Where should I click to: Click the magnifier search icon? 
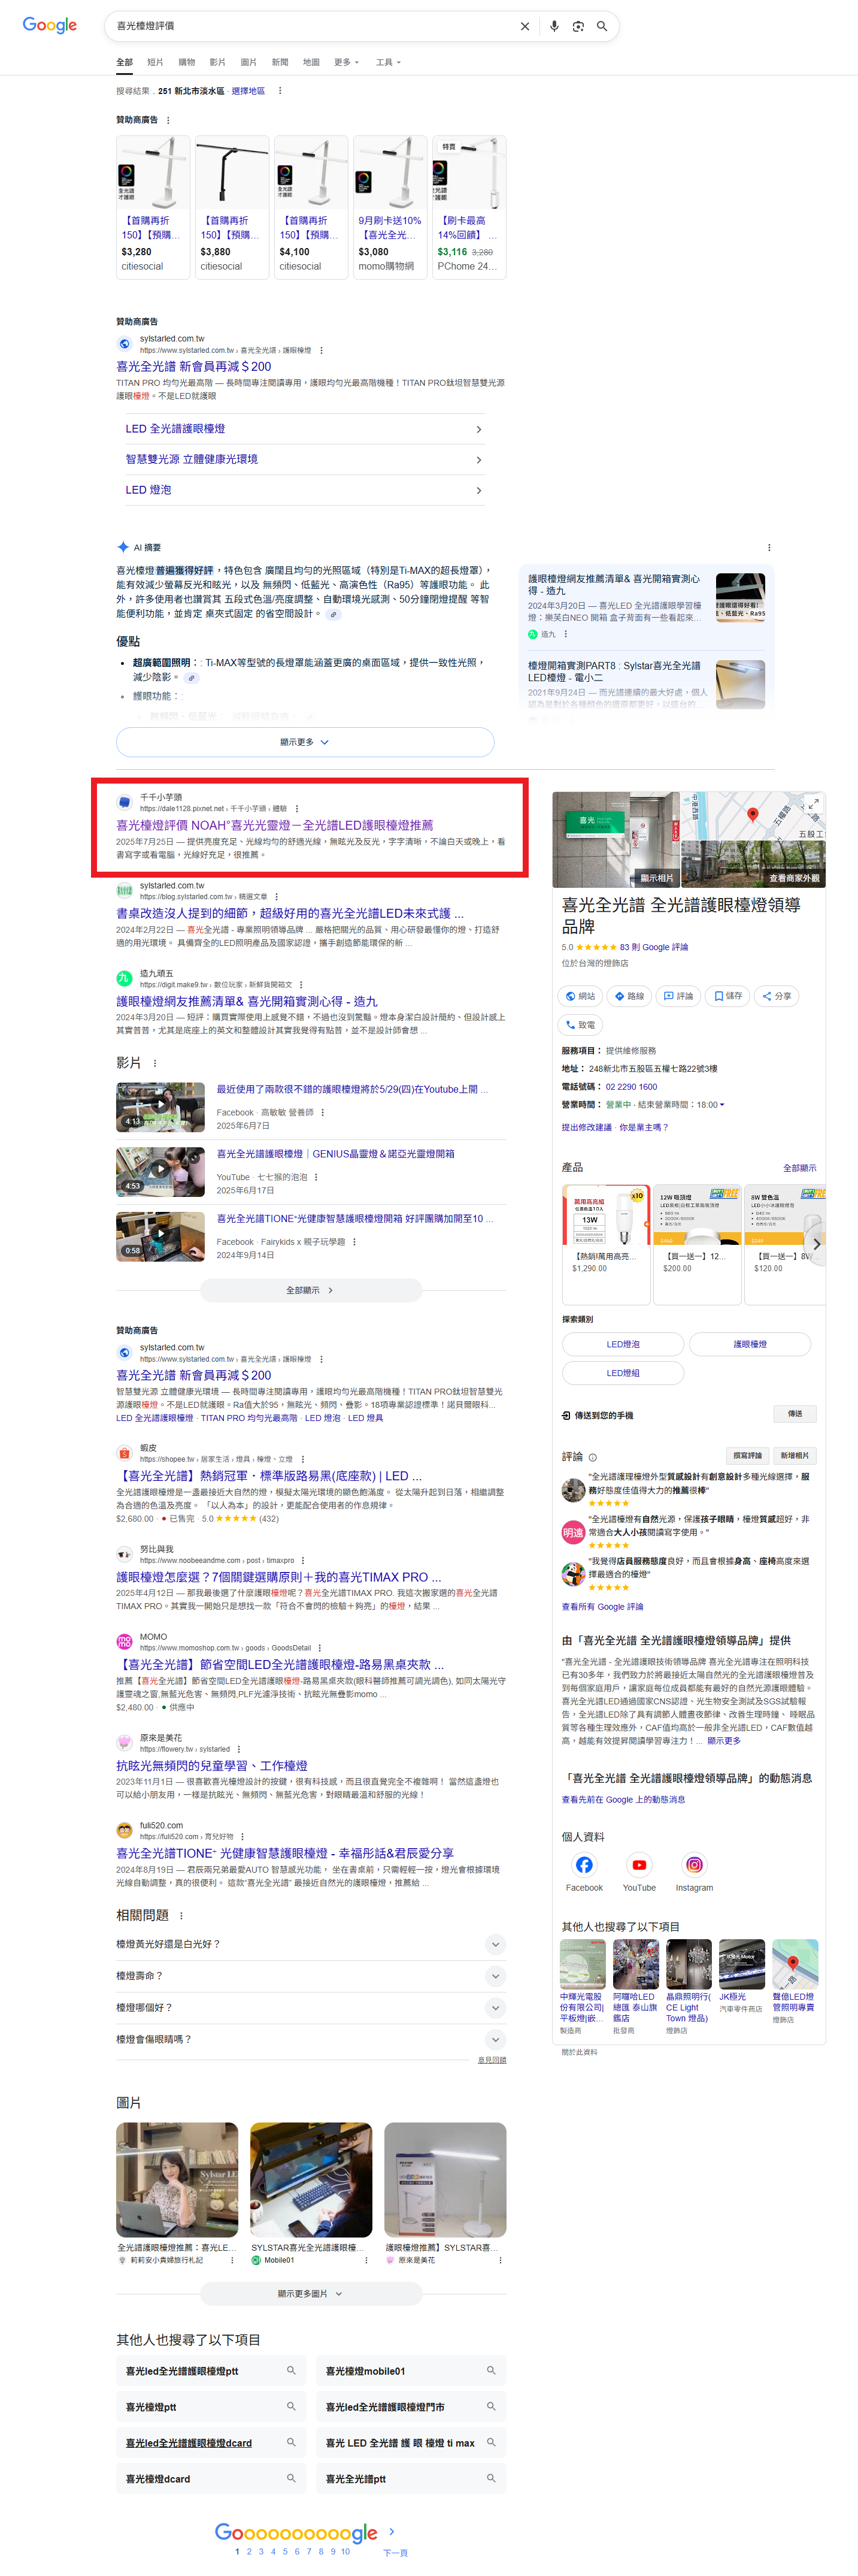coord(602,27)
